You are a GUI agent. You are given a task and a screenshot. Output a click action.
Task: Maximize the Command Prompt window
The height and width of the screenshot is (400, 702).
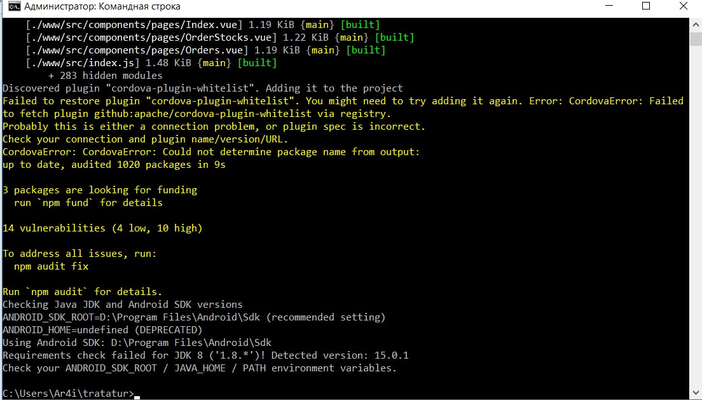(x=646, y=7)
